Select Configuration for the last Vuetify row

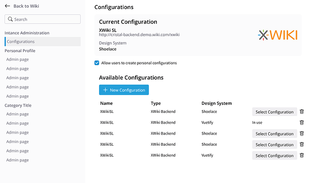[x=274, y=156]
